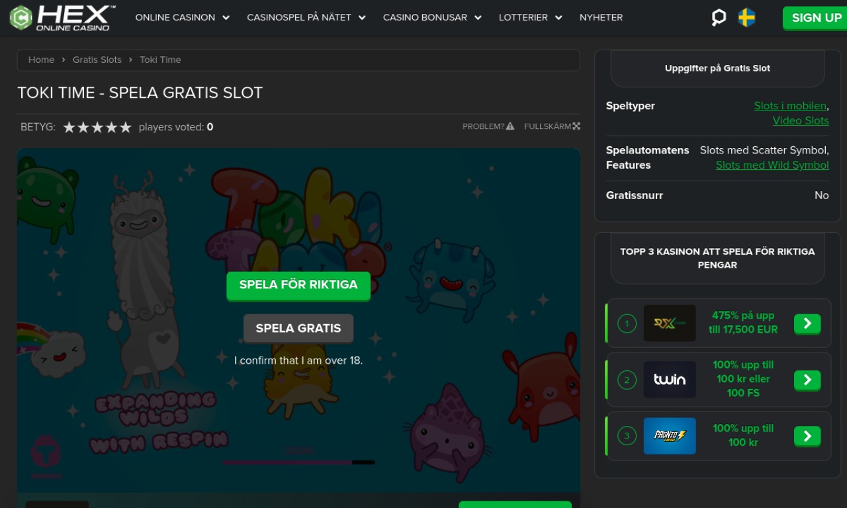Image resolution: width=847 pixels, height=508 pixels.
Task: Click the green arrow beside Twin casino
Action: 807,380
